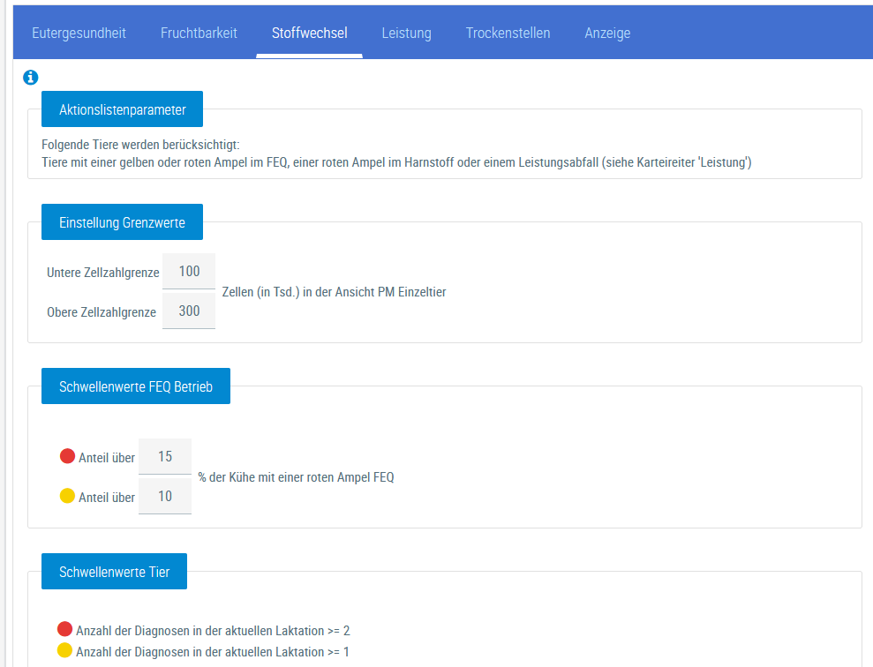Switch to the Anzeige tab

coord(607,34)
